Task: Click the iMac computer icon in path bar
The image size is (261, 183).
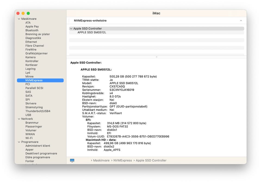Action: point(72,160)
